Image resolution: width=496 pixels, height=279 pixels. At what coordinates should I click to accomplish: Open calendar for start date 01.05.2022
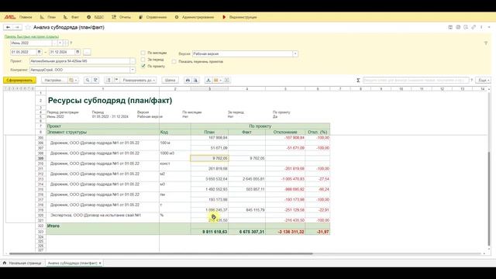[40, 52]
